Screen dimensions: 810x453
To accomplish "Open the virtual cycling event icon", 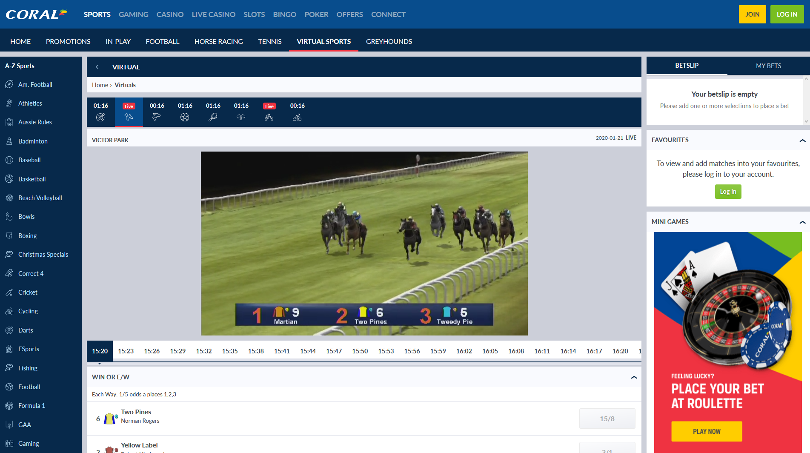I will 297,117.
